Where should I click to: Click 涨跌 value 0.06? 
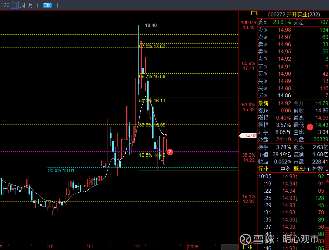(x=286, y=110)
